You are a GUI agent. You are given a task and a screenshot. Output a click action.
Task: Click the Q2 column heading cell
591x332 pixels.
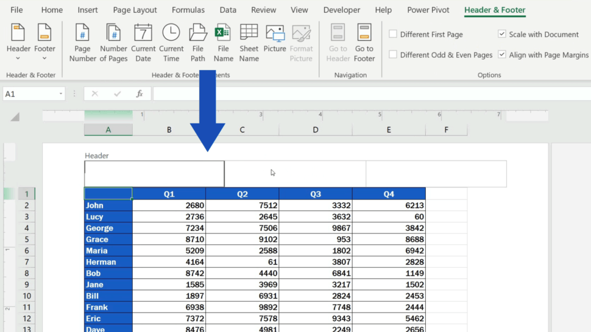click(242, 193)
